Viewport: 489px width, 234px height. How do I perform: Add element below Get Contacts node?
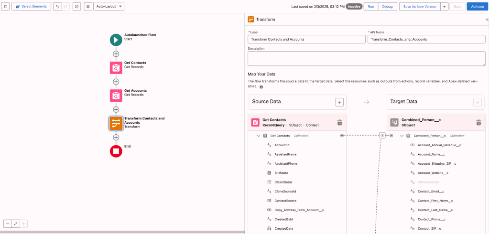click(116, 82)
